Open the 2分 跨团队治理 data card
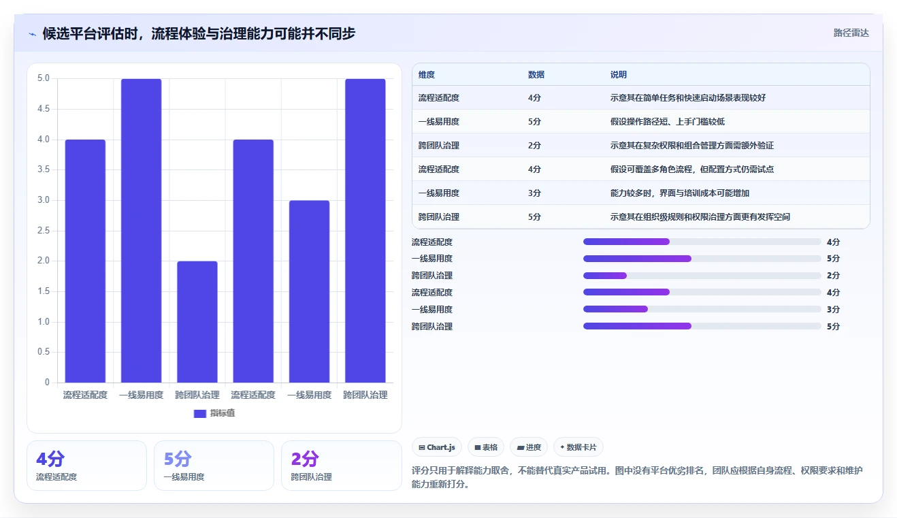This screenshot has width=897, height=518. click(341, 466)
